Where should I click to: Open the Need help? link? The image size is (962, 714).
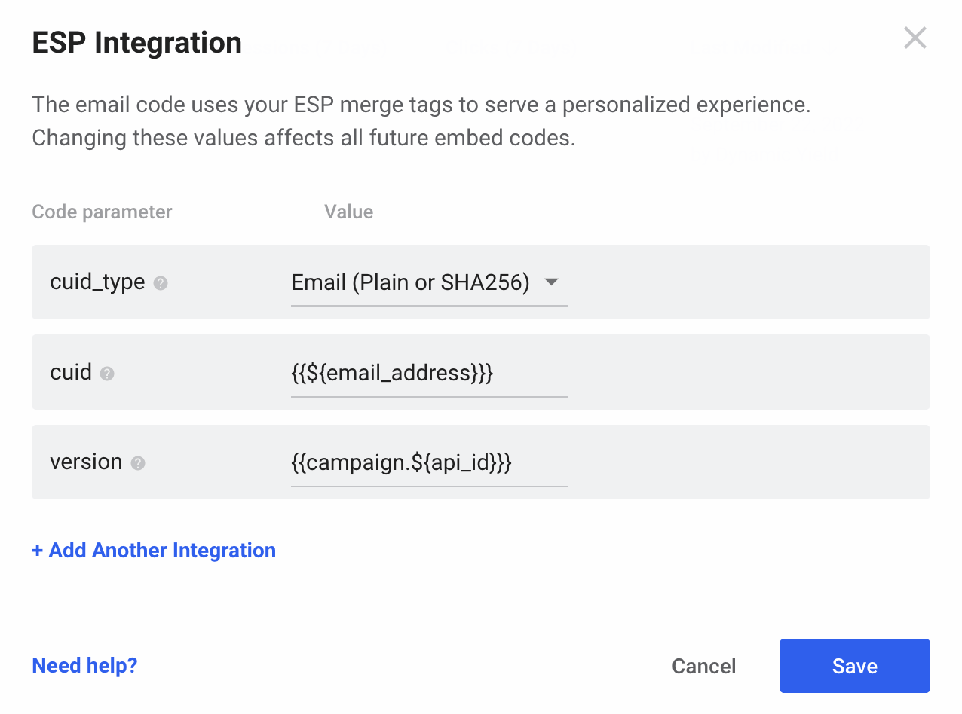[84, 666]
